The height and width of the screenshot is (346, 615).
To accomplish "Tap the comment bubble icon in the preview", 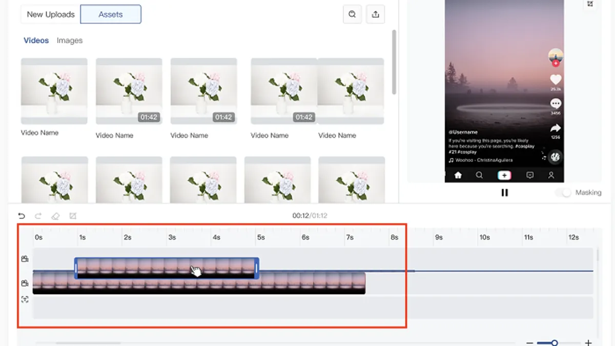I will point(556,104).
